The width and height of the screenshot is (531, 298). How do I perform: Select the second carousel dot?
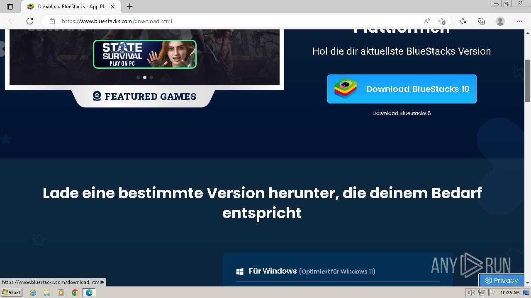click(x=145, y=77)
